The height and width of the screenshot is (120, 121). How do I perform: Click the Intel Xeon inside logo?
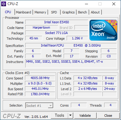103,30
